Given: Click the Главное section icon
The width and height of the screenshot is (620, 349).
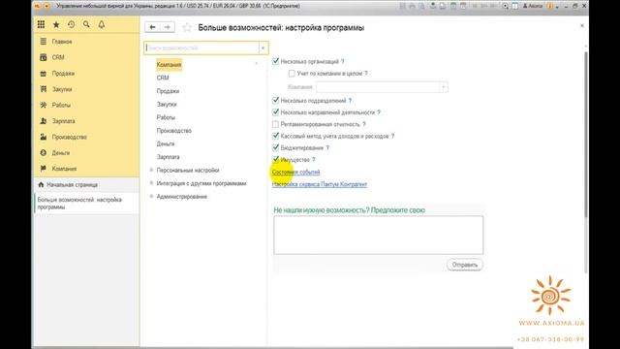Looking at the screenshot, I should click(x=43, y=42).
